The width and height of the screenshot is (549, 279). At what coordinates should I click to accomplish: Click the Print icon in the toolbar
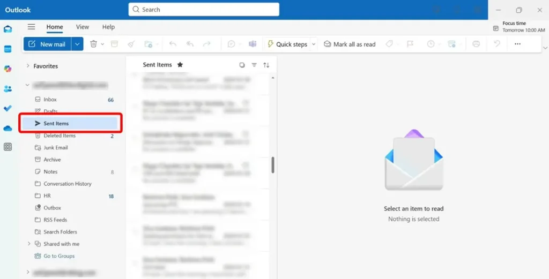tap(476, 44)
